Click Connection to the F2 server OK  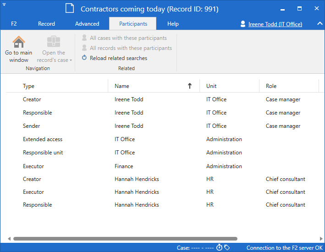(x=284, y=248)
